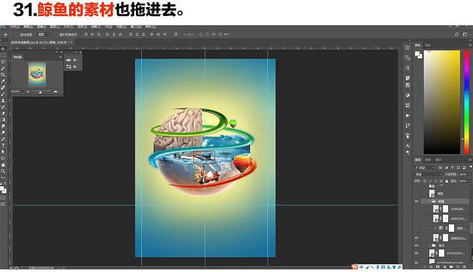The width and height of the screenshot is (473, 272).
Task: Click the add layer mask icon
Action: (x=438, y=267)
